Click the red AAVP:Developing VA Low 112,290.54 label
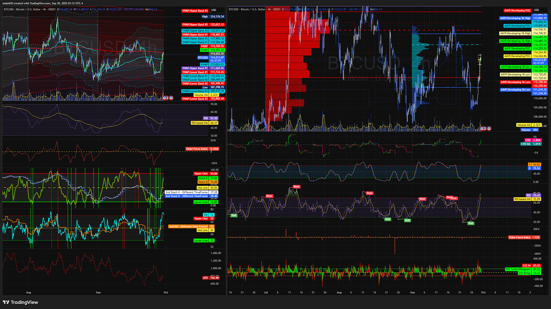This screenshot has height=309, width=551. (x=523, y=82)
